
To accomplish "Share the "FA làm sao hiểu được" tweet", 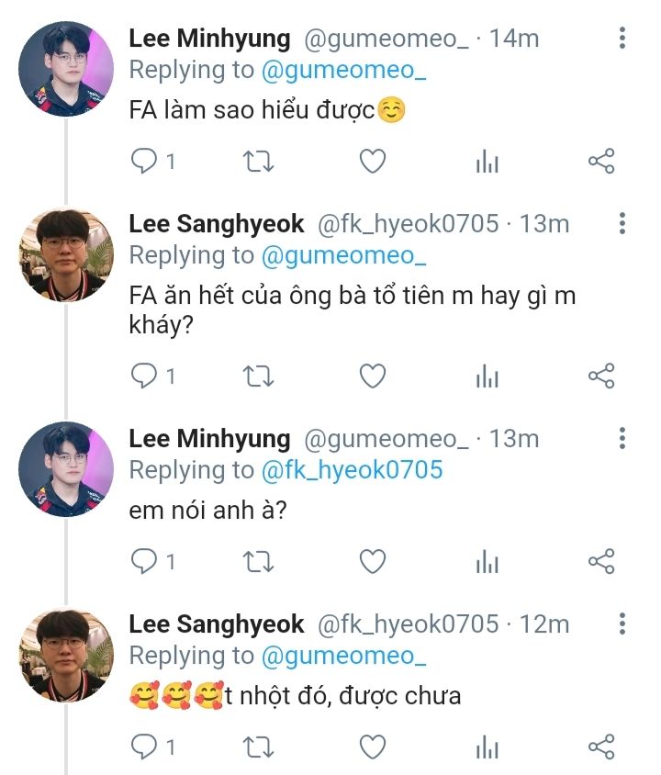I will point(600,162).
